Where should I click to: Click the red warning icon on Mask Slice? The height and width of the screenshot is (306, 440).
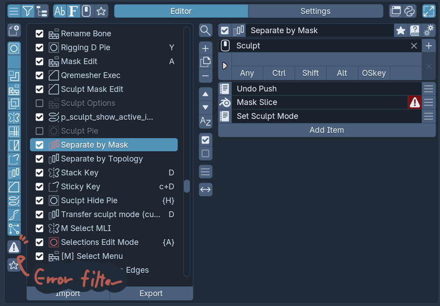(x=414, y=102)
